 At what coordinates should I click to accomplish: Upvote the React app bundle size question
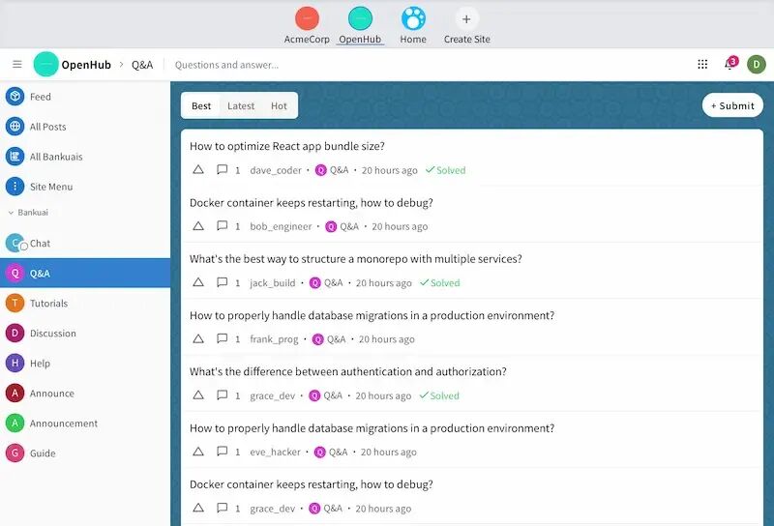pos(198,170)
